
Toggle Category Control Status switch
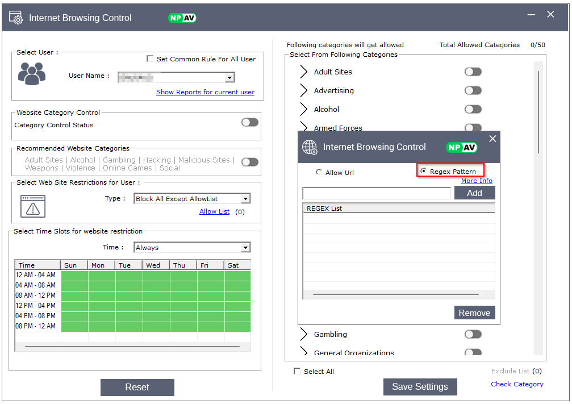(249, 122)
